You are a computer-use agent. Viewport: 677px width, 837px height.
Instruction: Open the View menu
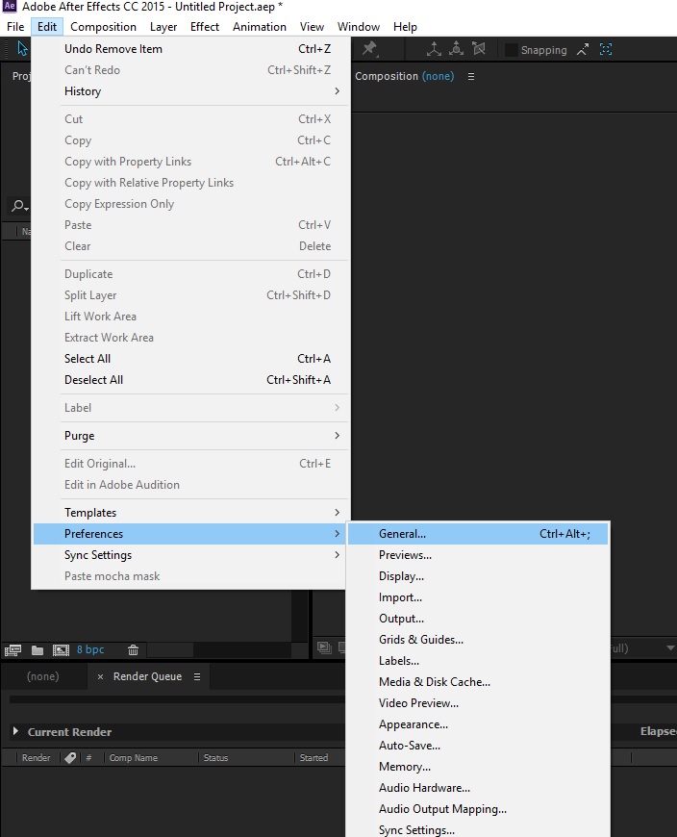(x=312, y=27)
